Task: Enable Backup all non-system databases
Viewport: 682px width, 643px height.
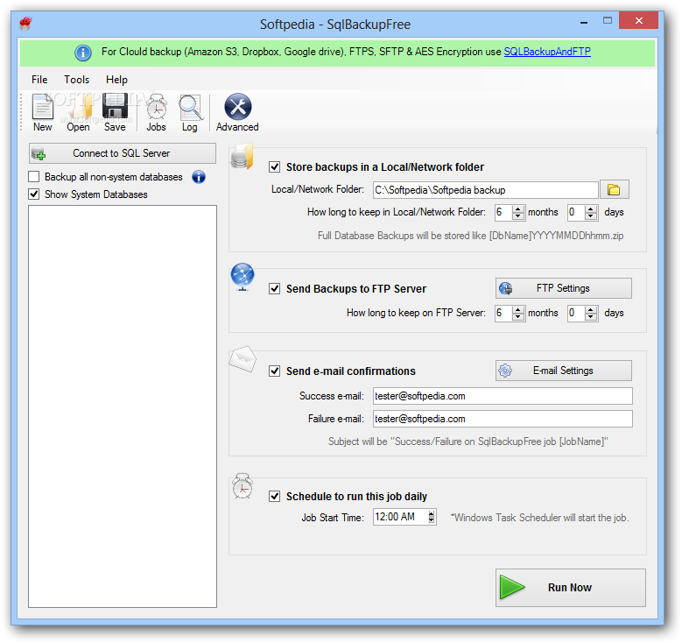Action: (33, 177)
